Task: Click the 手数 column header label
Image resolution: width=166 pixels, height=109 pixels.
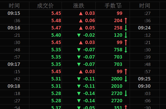Action: [x=110, y=6]
